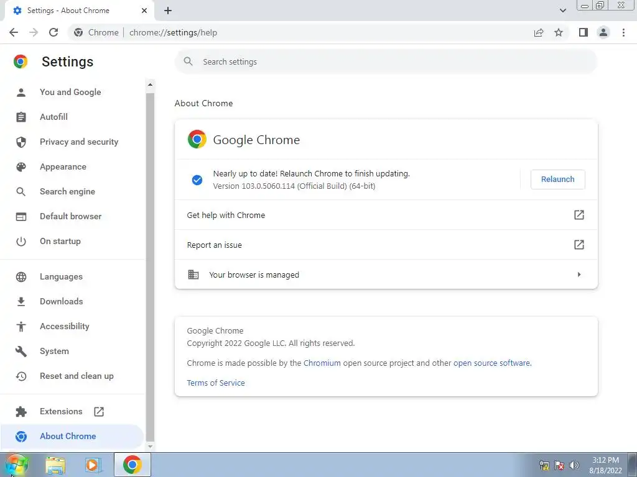Open Chrome's three-dot menu
Image resolution: width=637 pixels, height=477 pixels.
[x=623, y=32]
